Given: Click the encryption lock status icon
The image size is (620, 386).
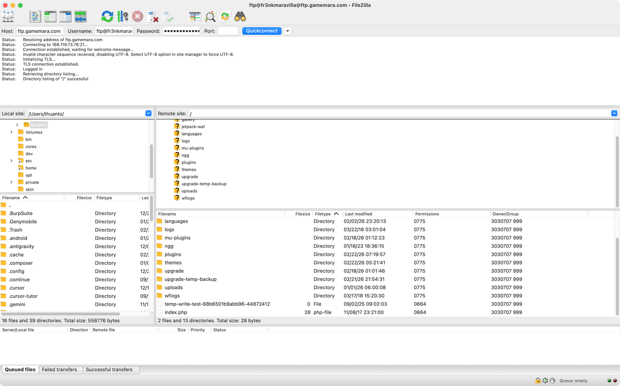Looking at the screenshot, I should [x=538, y=381].
